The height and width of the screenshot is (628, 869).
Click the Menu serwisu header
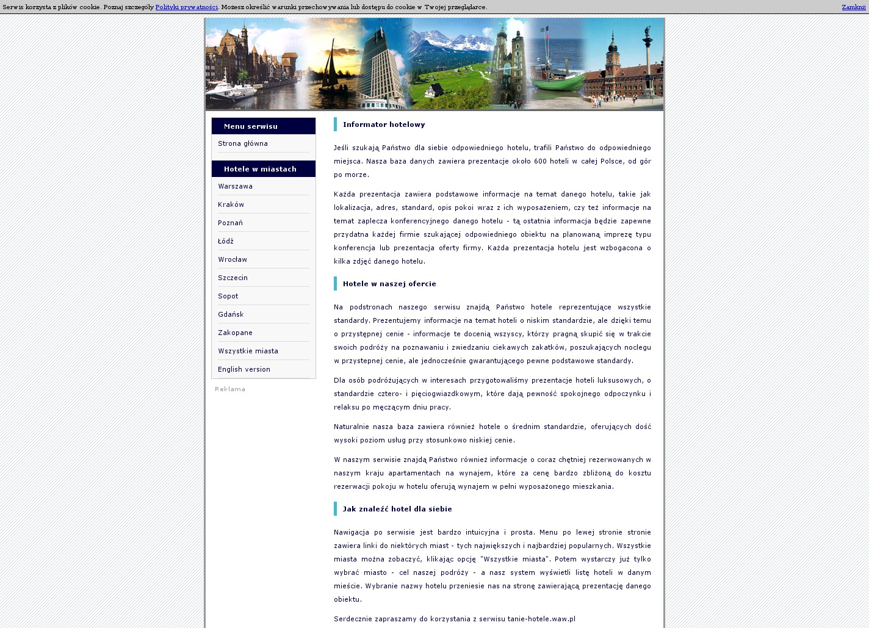point(251,126)
